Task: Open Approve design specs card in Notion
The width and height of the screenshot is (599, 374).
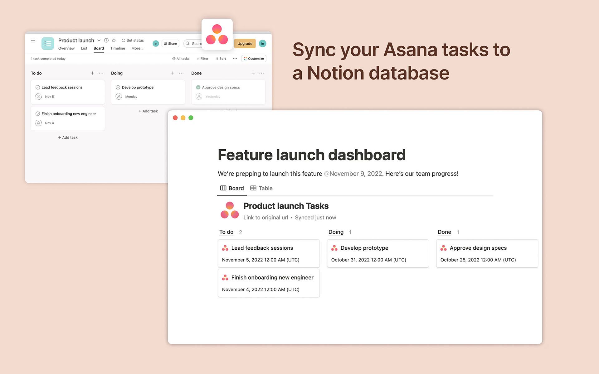Action: tap(487, 253)
